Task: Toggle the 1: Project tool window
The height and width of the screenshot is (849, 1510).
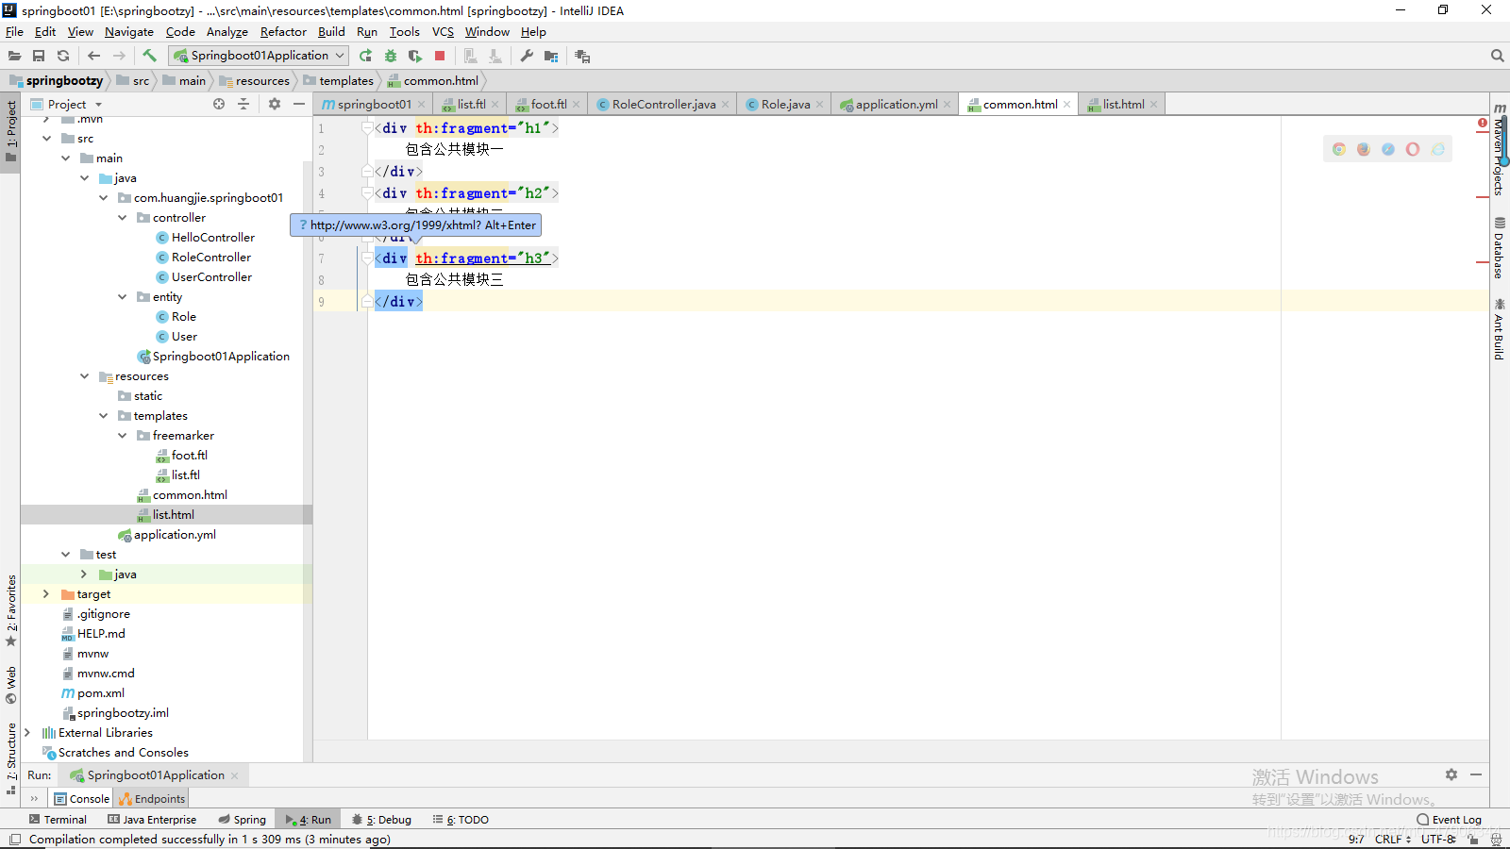Action: (11, 130)
